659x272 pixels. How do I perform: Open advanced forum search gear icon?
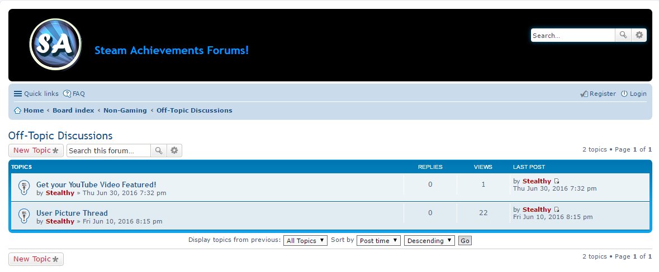click(x=174, y=150)
